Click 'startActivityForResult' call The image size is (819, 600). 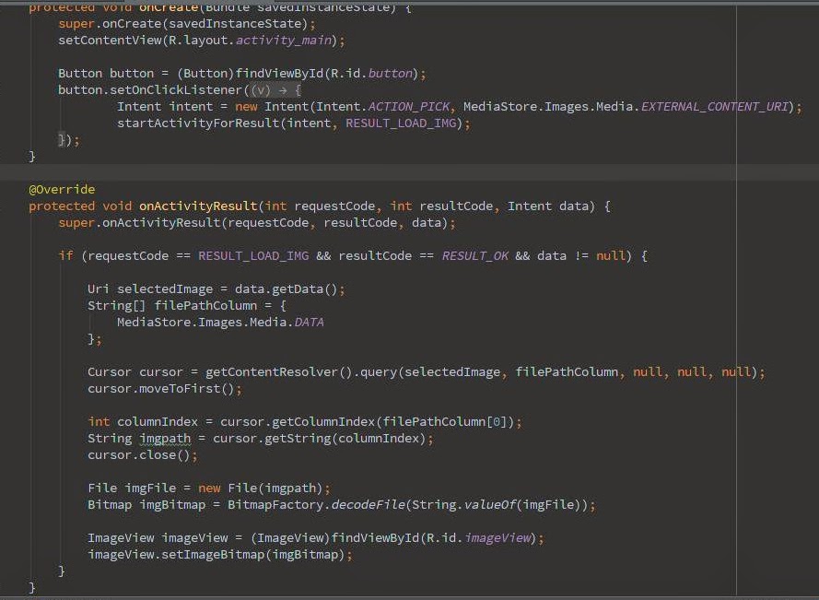pos(198,124)
